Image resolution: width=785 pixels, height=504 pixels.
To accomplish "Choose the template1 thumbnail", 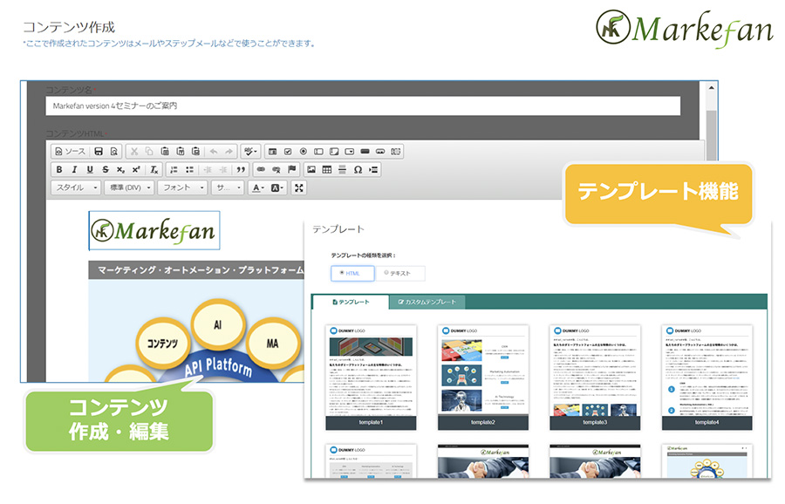I will coord(371,378).
